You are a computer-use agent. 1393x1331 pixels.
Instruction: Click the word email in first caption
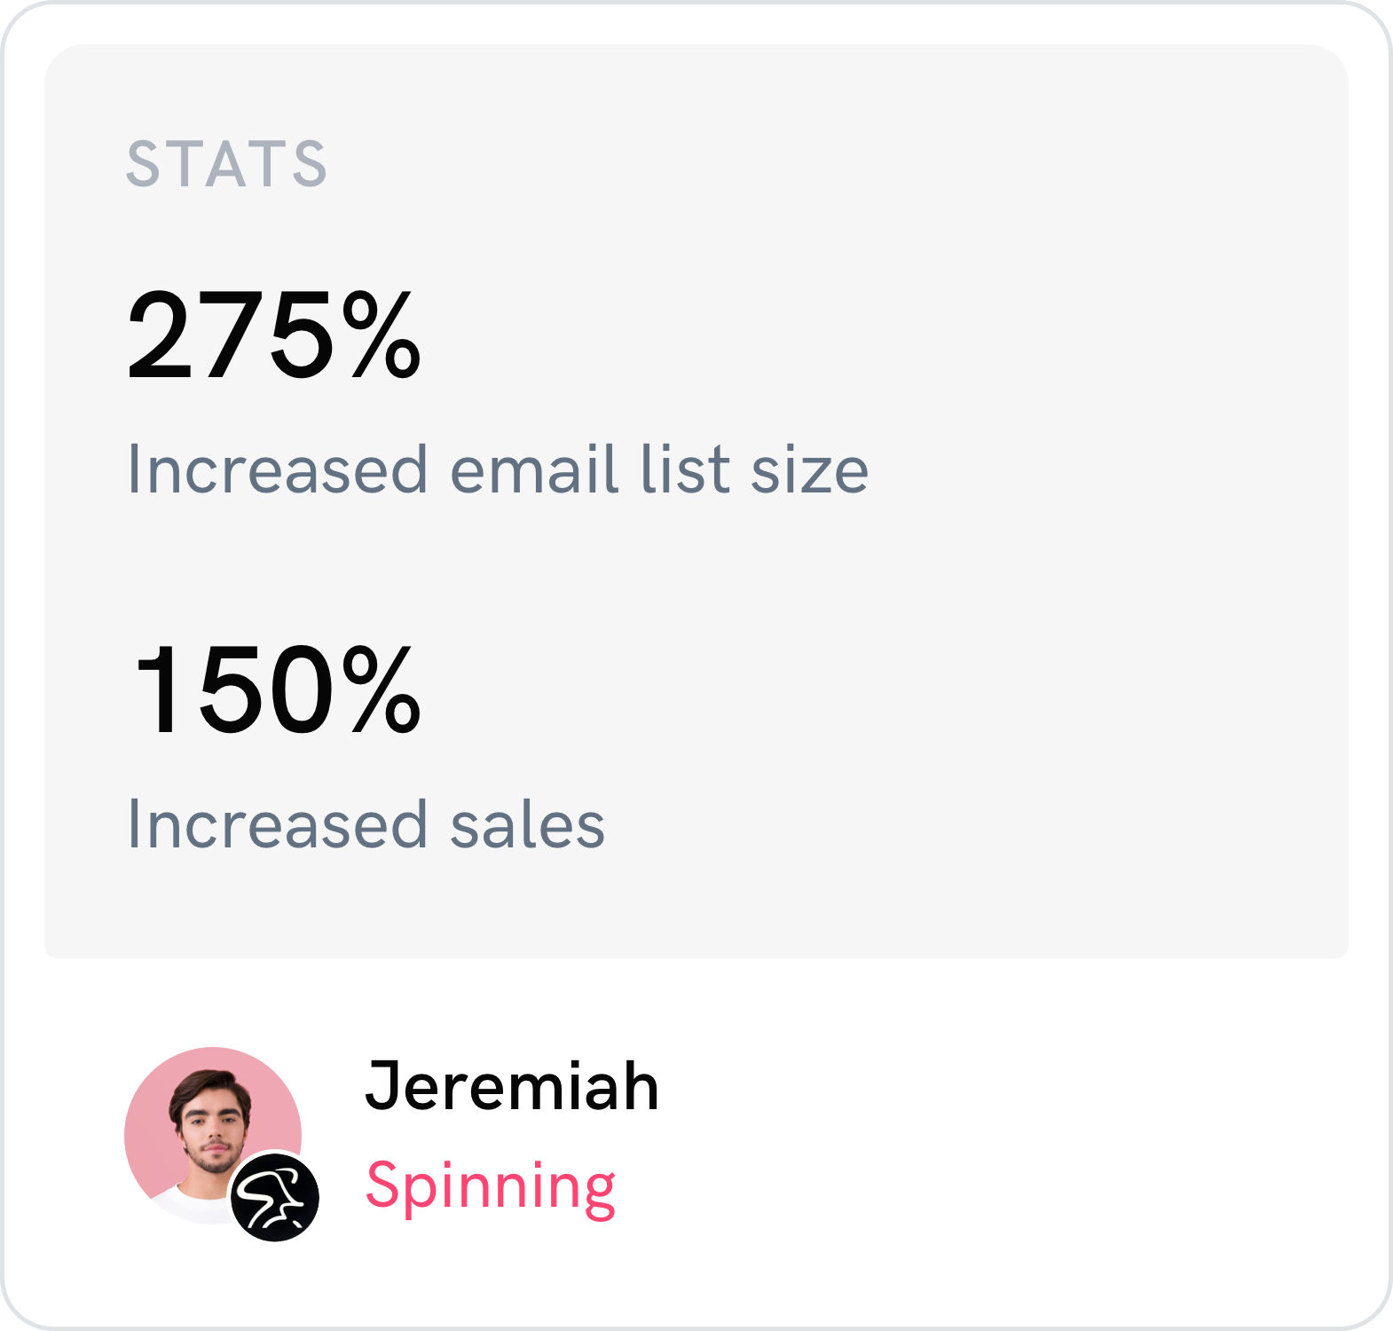pyautogui.click(x=534, y=469)
